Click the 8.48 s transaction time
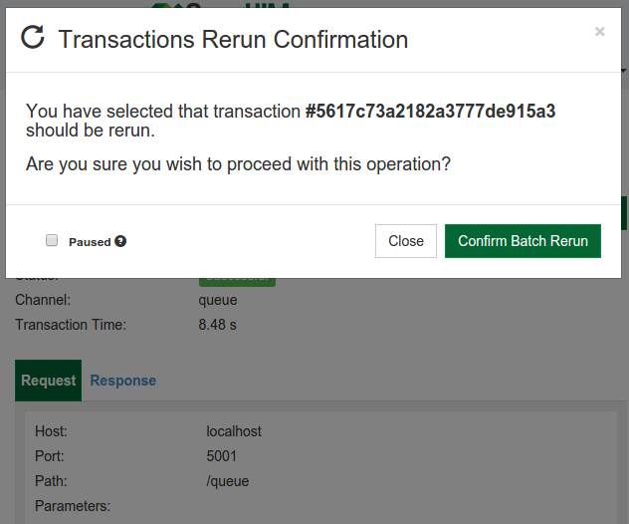The height and width of the screenshot is (524, 629). tap(217, 325)
